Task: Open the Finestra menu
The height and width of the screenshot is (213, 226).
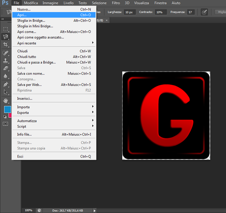Action: tap(160, 3)
